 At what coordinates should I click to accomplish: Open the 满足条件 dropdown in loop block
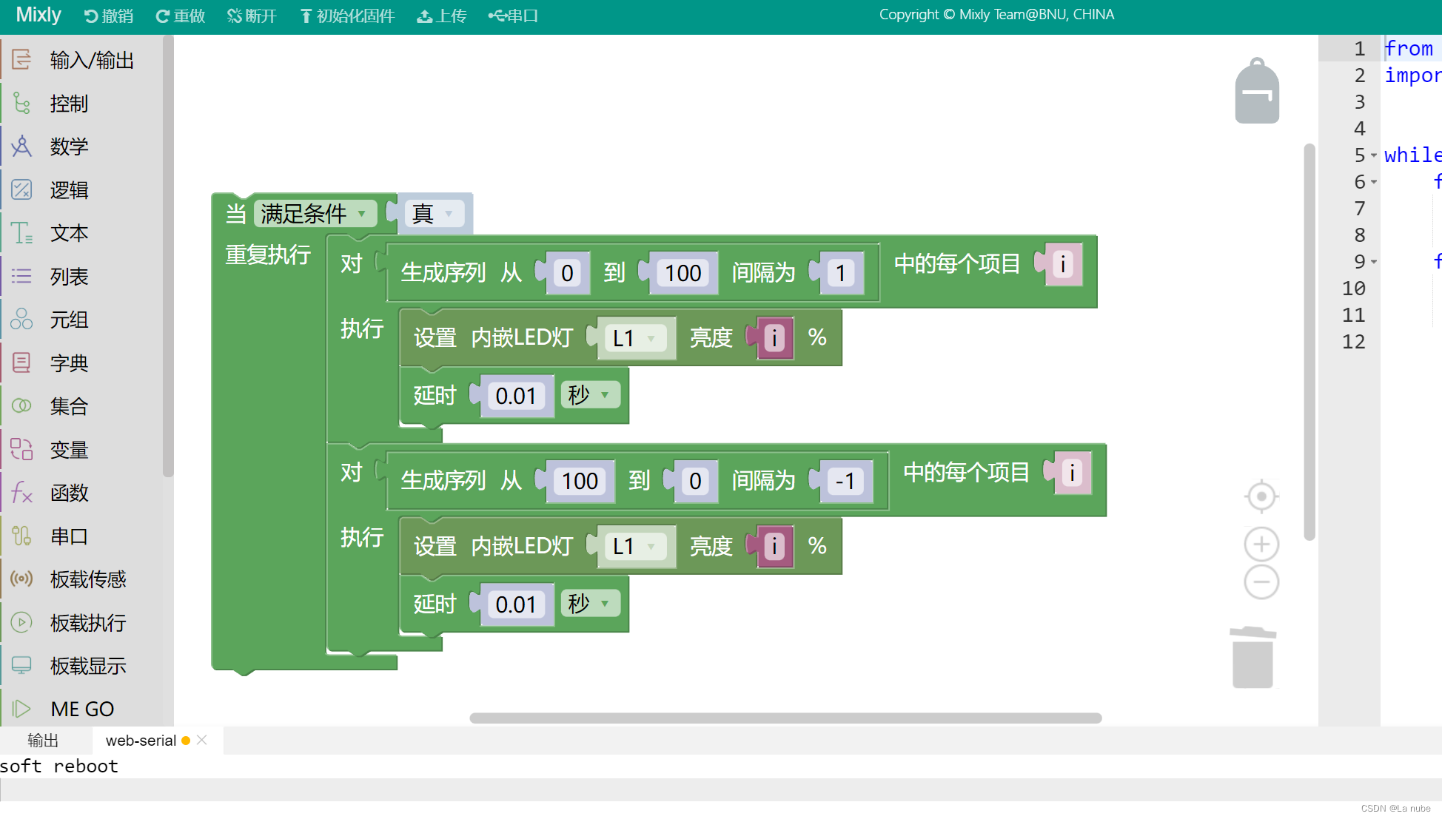click(315, 214)
